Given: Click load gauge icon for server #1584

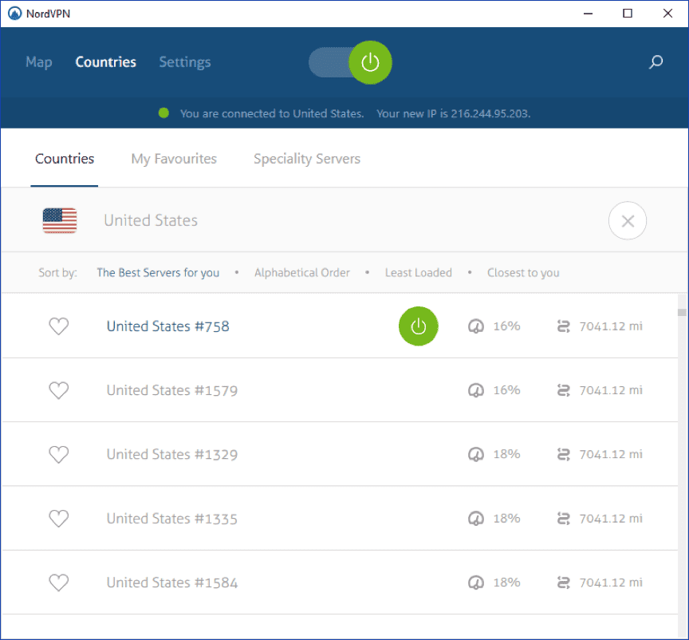Looking at the screenshot, I should [476, 583].
